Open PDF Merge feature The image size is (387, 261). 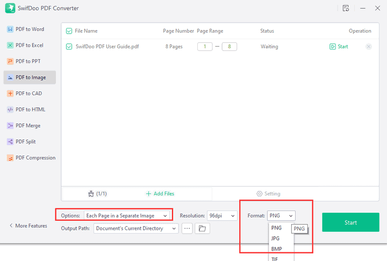[x=30, y=126]
